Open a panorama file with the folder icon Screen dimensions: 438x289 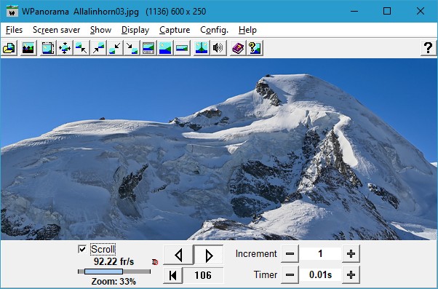[x=9, y=48]
